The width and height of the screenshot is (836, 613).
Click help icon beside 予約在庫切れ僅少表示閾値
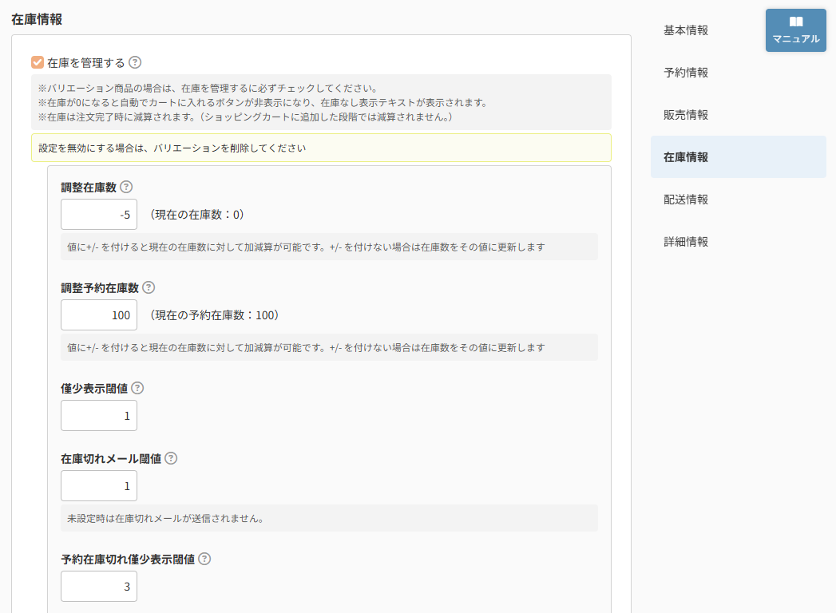(204, 559)
